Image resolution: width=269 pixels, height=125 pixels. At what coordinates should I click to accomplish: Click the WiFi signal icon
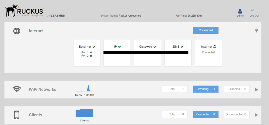click(17, 89)
